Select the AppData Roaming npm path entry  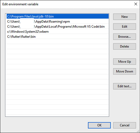58,22
